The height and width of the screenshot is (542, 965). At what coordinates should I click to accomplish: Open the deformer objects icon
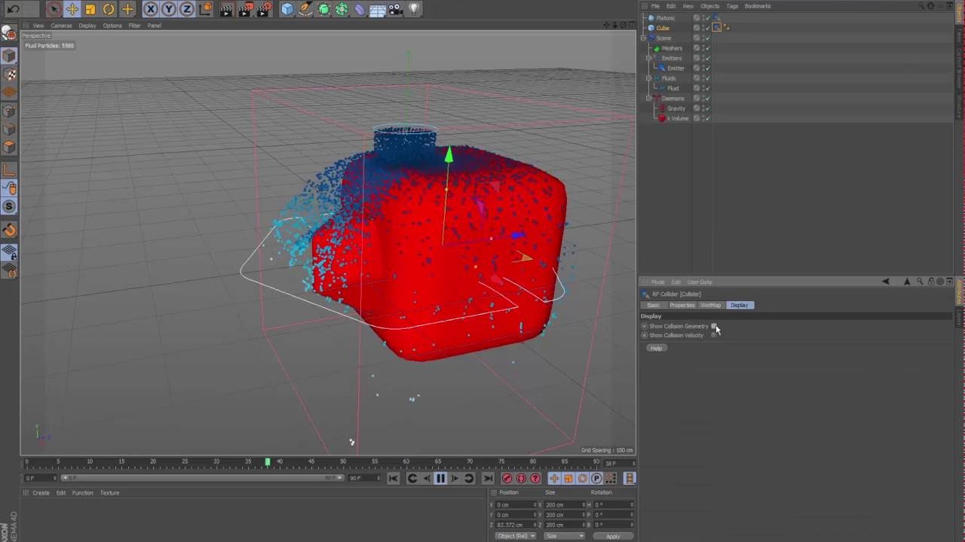[x=360, y=9]
